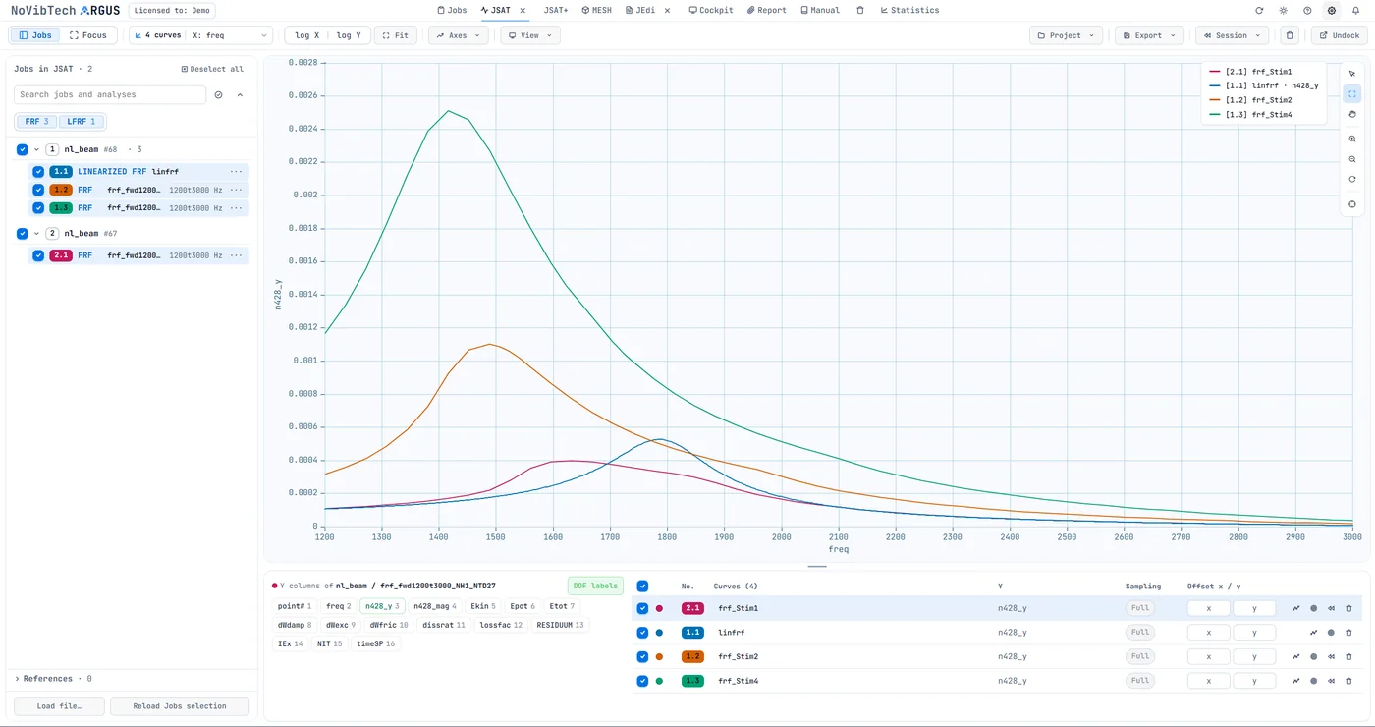Open the help question mark icon
This screenshot has width=1375, height=727.
(x=1307, y=10)
